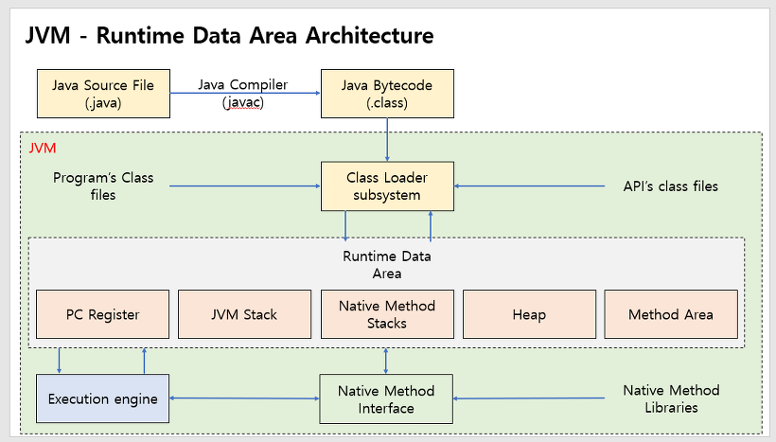776x442 pixels.
Task: Select the Method Area box
Action: click(671, 314)
